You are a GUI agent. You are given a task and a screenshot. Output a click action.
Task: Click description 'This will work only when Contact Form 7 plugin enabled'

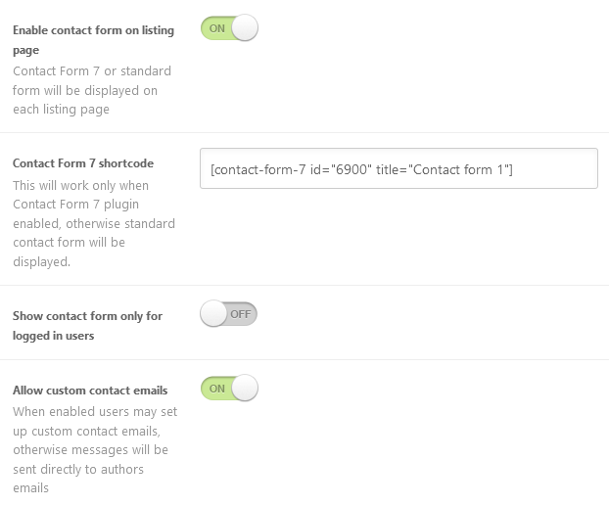click(x=94, y=224)
